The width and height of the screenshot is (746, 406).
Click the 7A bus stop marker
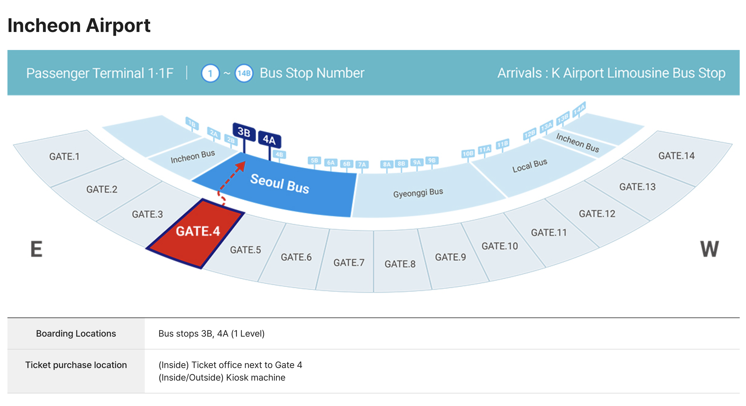pos(362,165)
